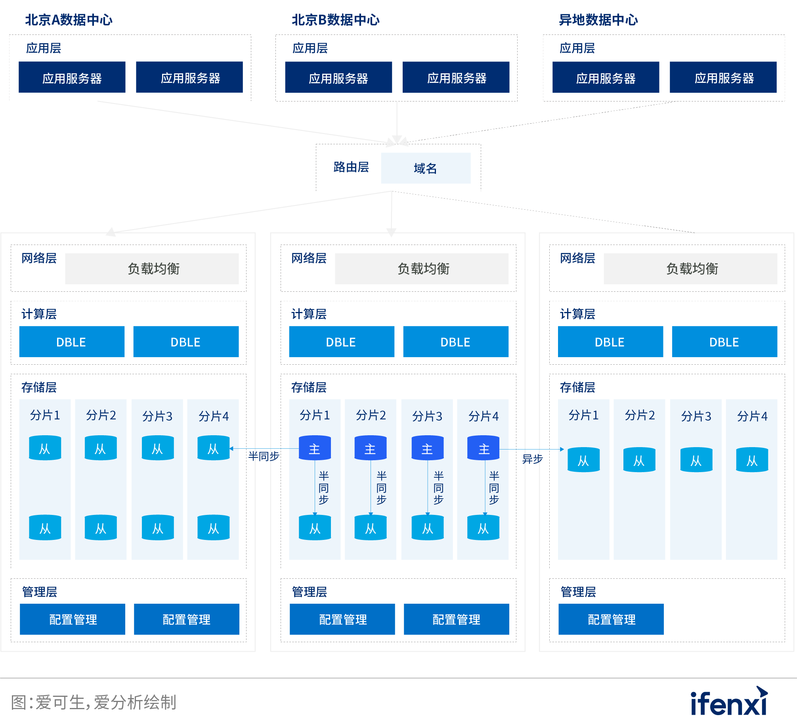Image resolution: width=797 pixels, height=727 pixels.
Task: Click the 负载均衡 bar in remote data center
Action: pyautogui.click(x=690, y=269)
